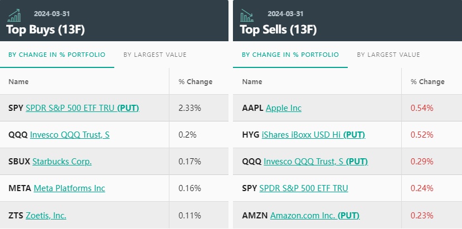Open Invesco QQQ Trust (PUT) link in Top Sells
Screen dimensions: 462x229
point(316,162)
